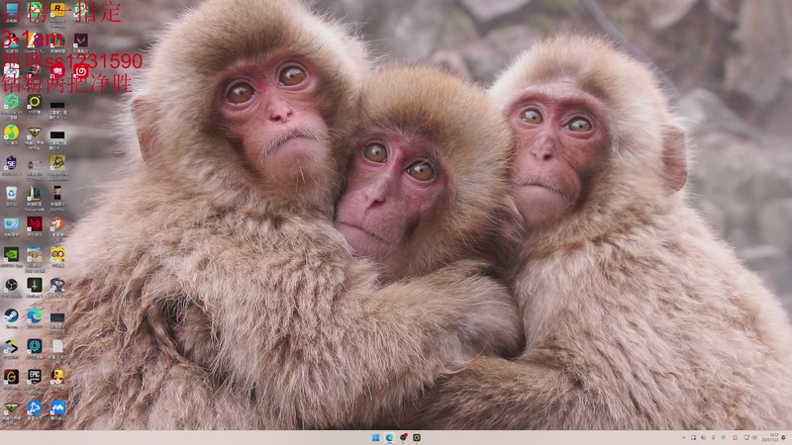The image size is (792, 445).
Task: Open the blank text document on desktop
Action: tap(57, 346)
